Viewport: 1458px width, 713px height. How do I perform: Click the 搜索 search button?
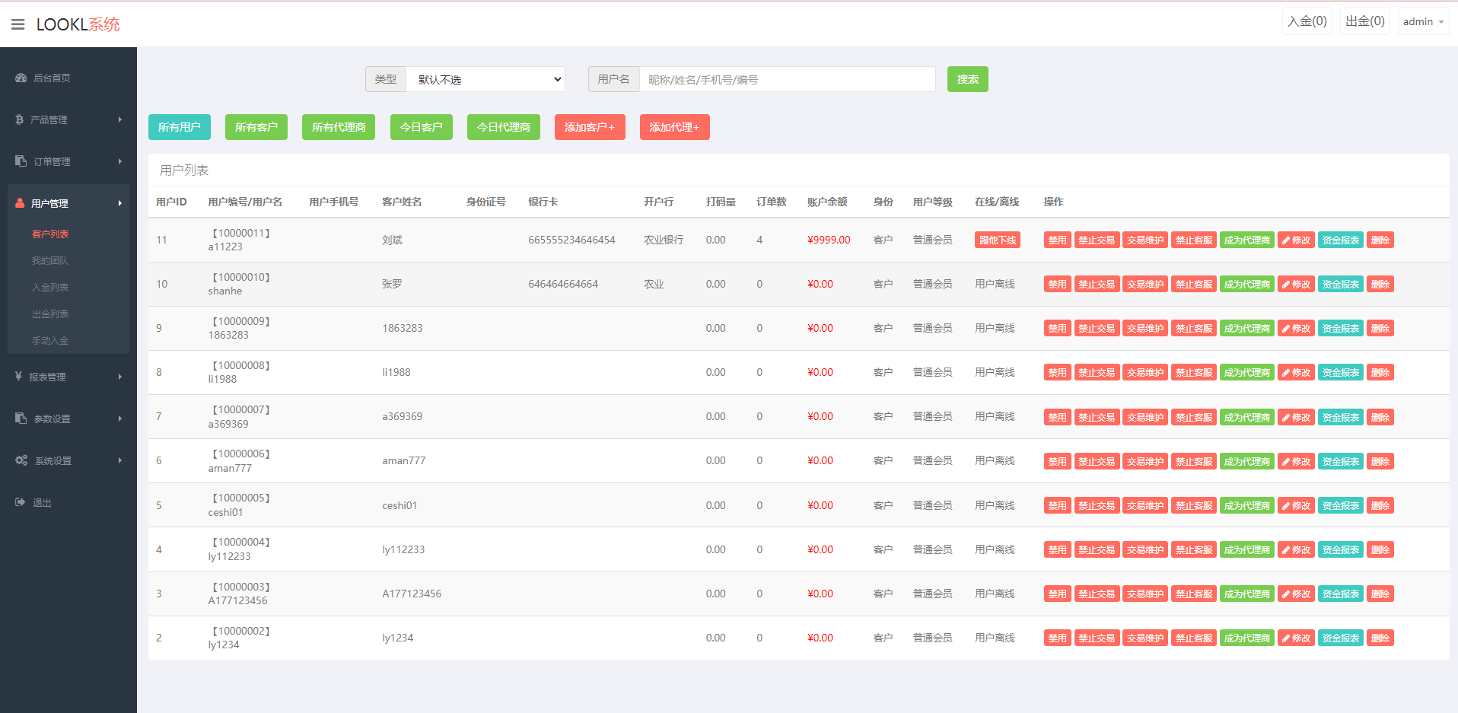[967, 78]
